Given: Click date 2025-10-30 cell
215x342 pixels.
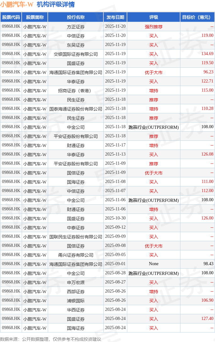Looking at the screenshot, I should point(115,218).
